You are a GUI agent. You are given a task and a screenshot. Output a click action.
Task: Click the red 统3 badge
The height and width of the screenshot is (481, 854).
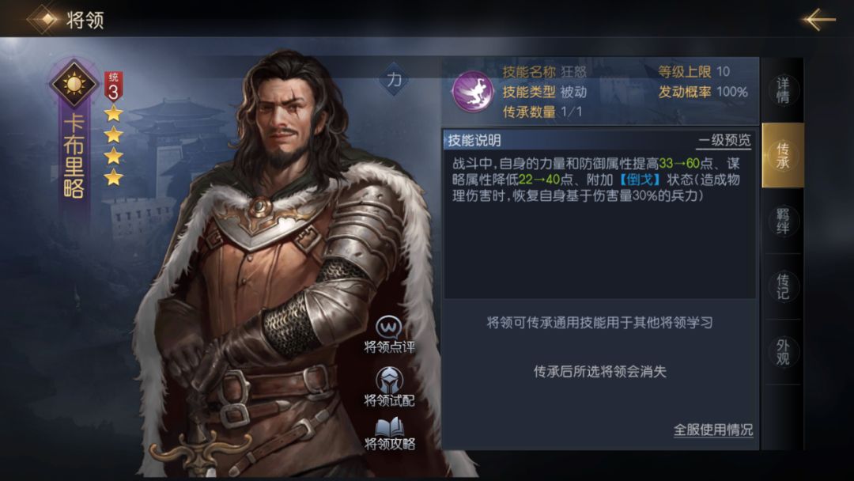click(113, 86)
